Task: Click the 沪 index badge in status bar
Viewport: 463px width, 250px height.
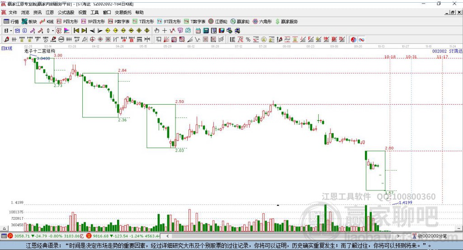Action: click(10, 236)
